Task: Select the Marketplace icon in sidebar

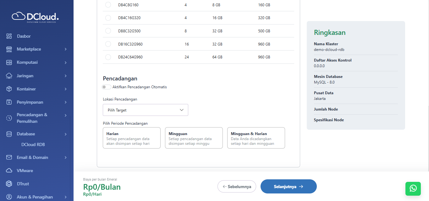Action: 9,49
